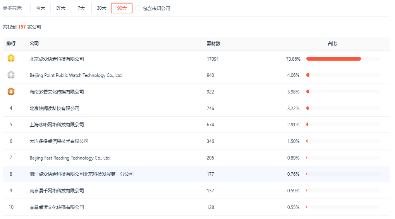The height and width of the screenshot is (219, 395).
Task: Choose the 7天 time range
Action: [81, 8]
